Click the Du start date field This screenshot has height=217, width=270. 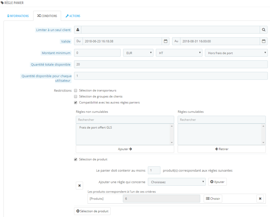click(x=122, y=41)
